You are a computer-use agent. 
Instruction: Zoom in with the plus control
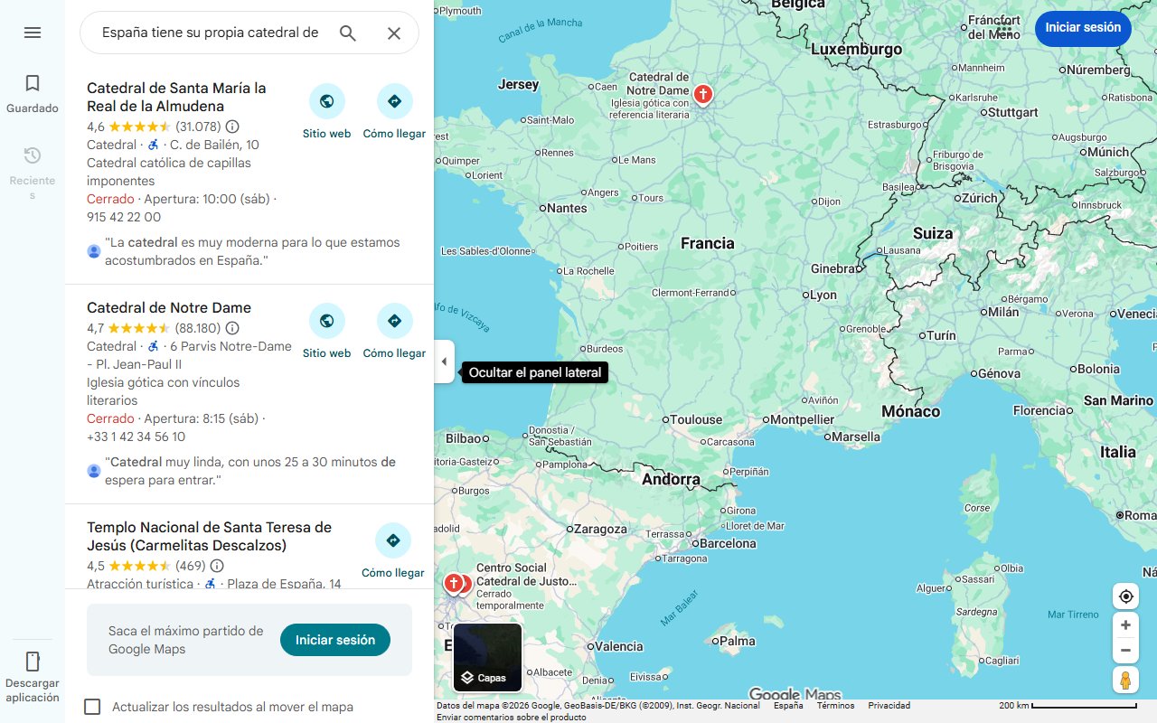point(1125,624)
